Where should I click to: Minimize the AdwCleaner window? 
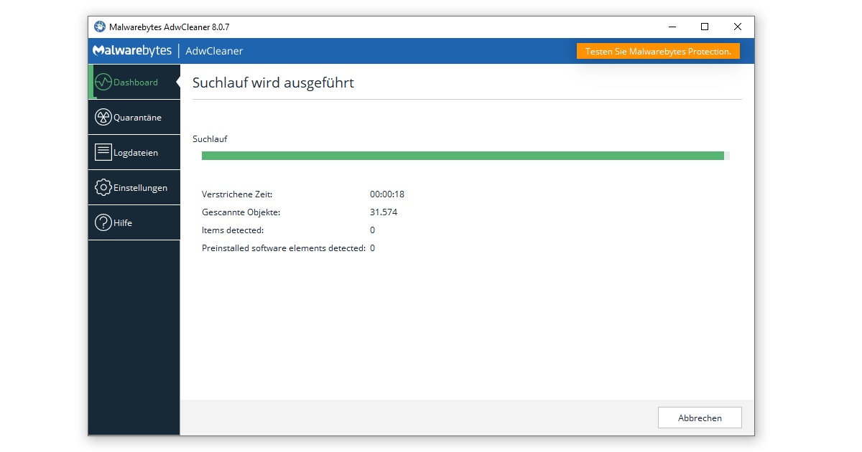point(672,27)
